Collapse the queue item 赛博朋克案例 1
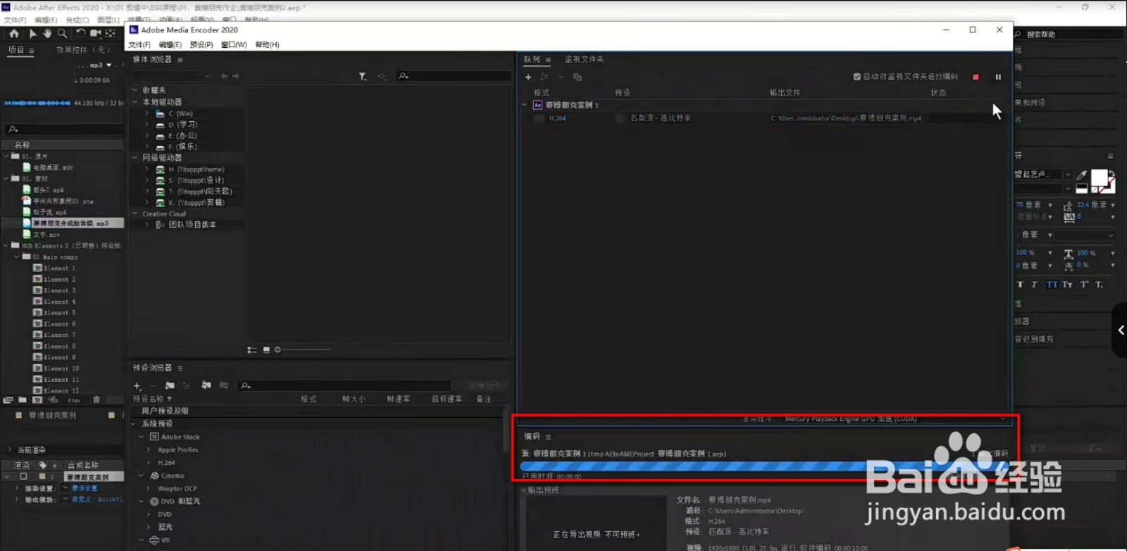 pos(524,105)
